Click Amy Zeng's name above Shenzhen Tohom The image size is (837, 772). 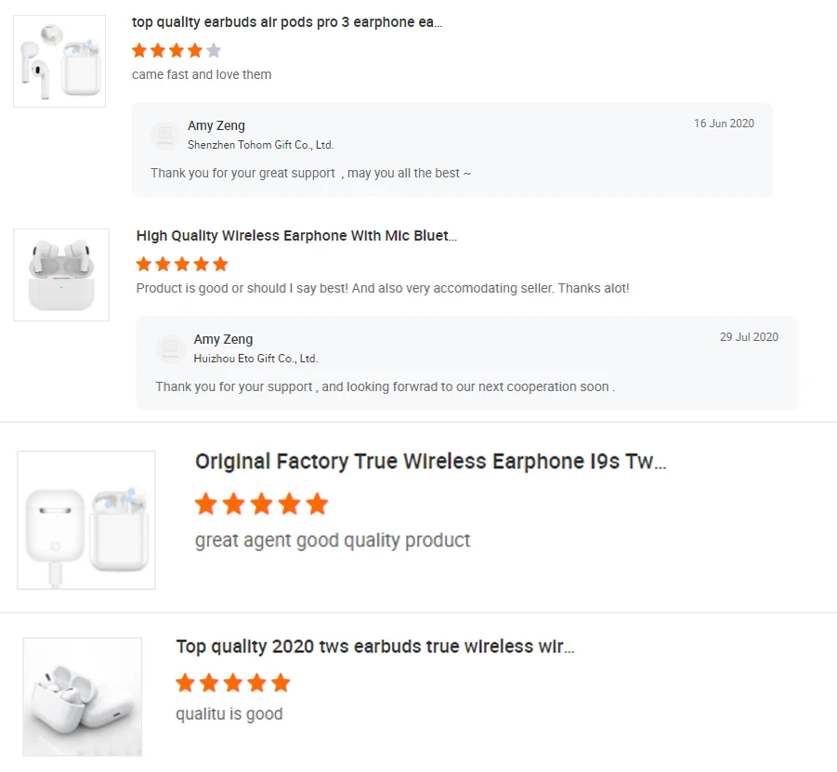(216, 125)
